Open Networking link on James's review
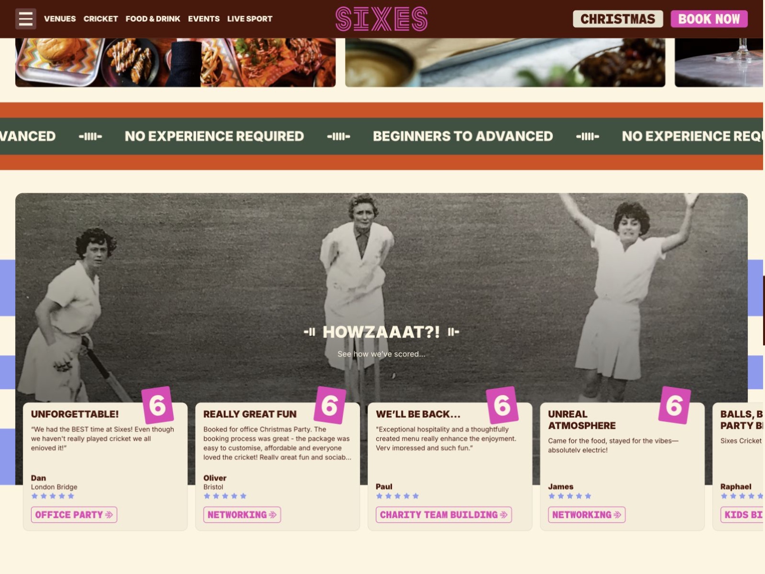The width and height of the screenshot is (765, 574). tap(587, 515)
